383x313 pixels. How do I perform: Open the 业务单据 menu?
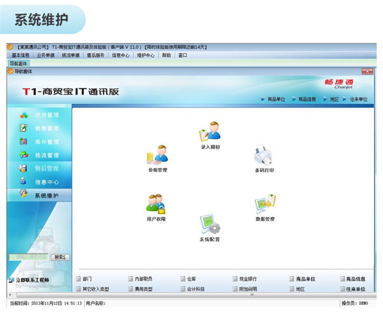click(45, 56)
